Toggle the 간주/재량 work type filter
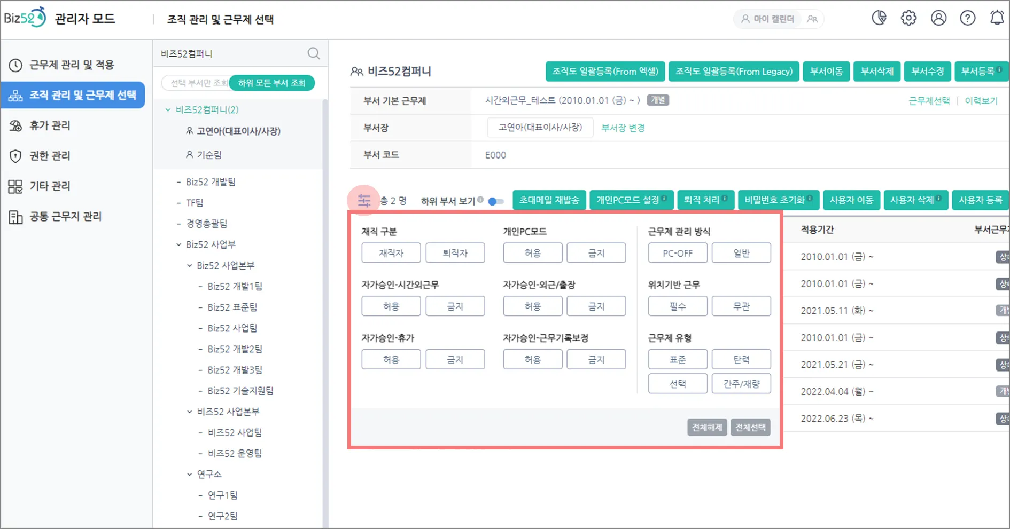Image resolution: width=1010 pixels, height=529 pixels. 741,384
